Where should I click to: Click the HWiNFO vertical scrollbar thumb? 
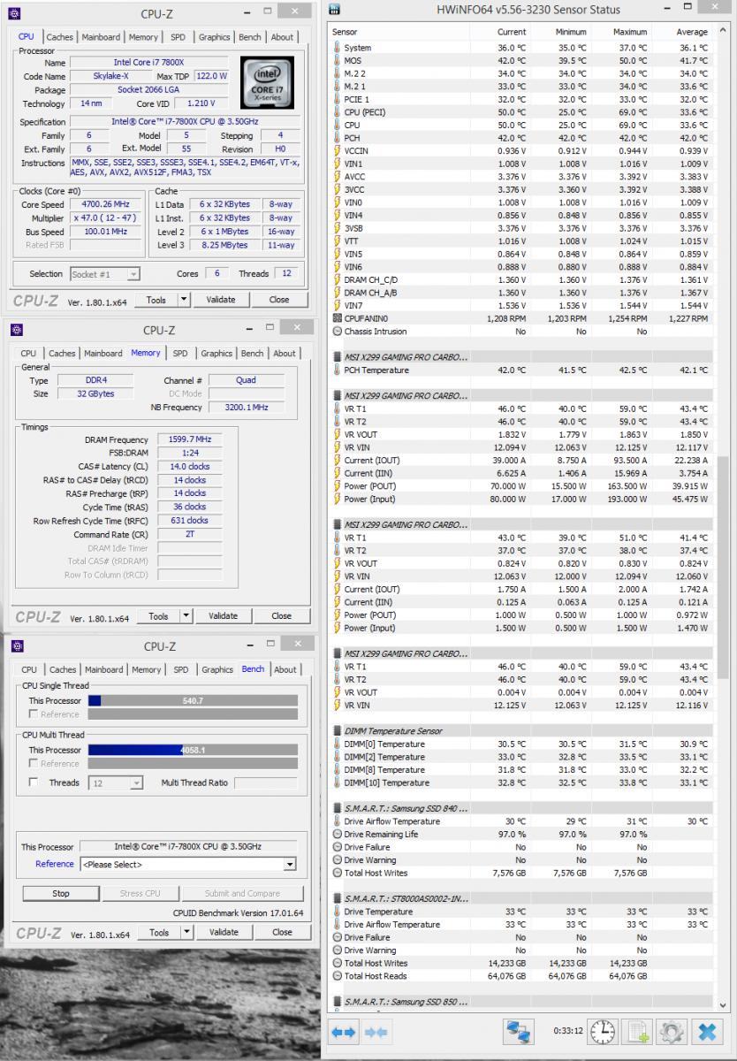[x=724, y=566]
